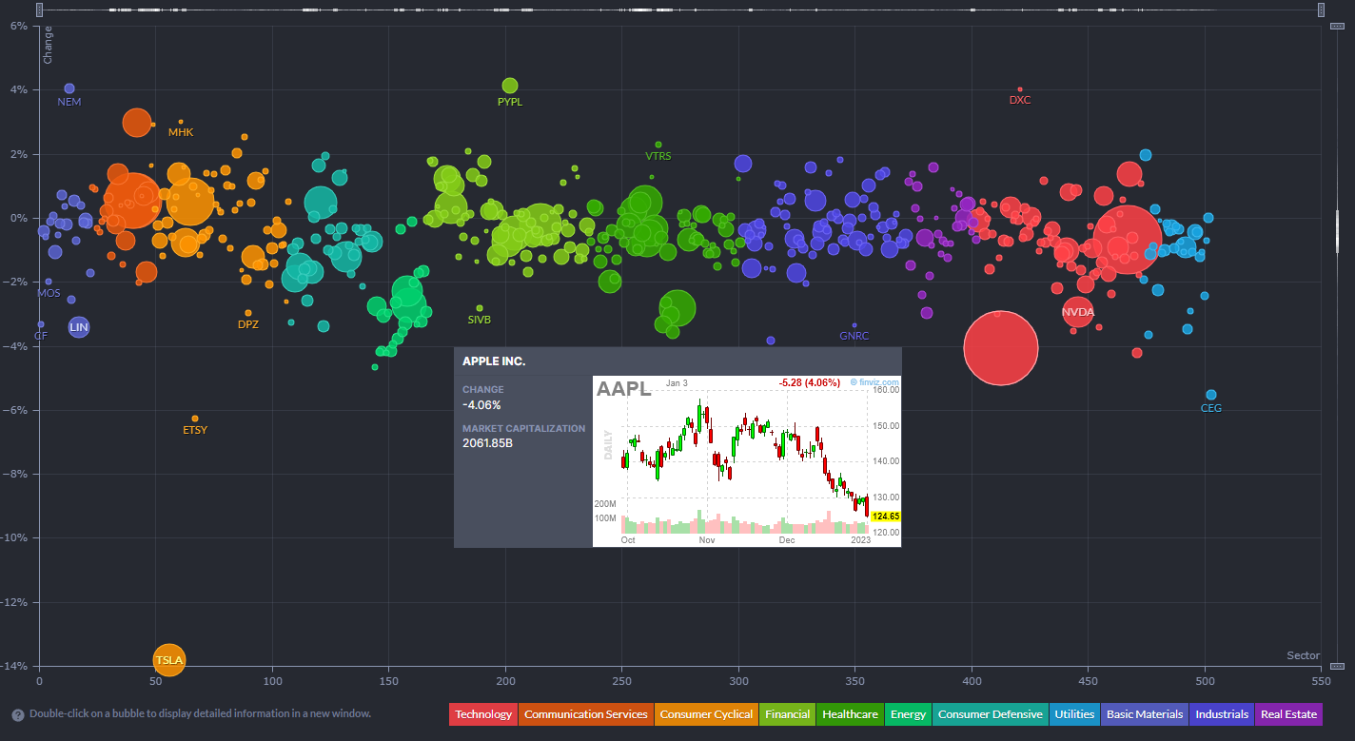Click the NEM bubble
1355x741 pixels.
click(69, 88)
